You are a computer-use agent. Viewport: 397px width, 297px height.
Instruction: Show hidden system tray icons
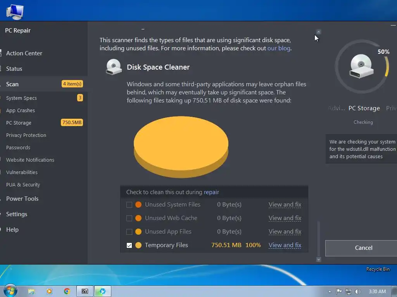(330, 292)
